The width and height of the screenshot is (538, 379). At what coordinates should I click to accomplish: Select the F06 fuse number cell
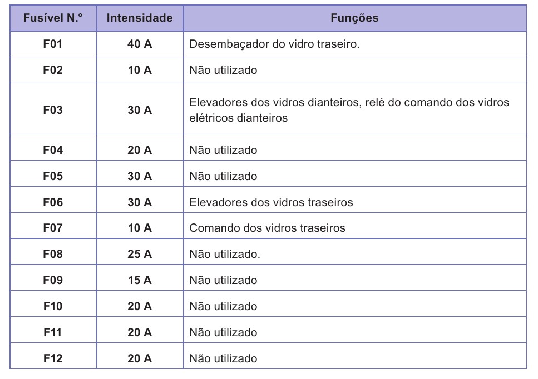[x=53, y=202]
